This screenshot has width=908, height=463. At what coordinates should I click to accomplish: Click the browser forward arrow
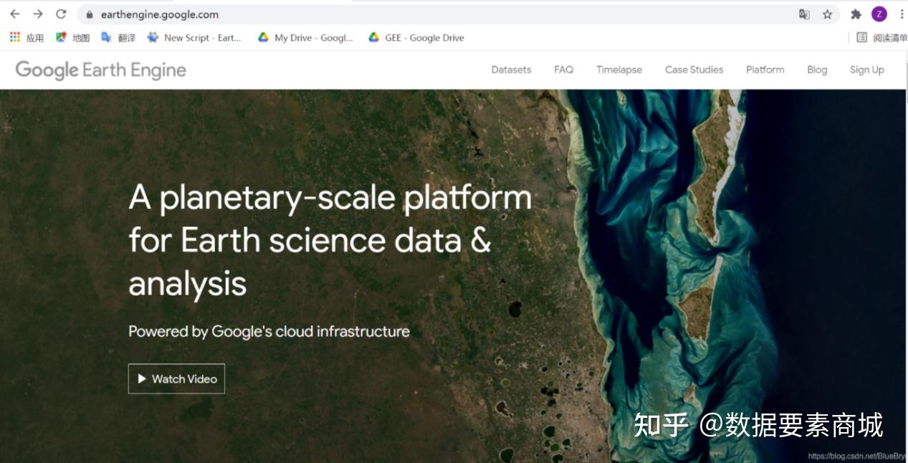pos(38,14)
